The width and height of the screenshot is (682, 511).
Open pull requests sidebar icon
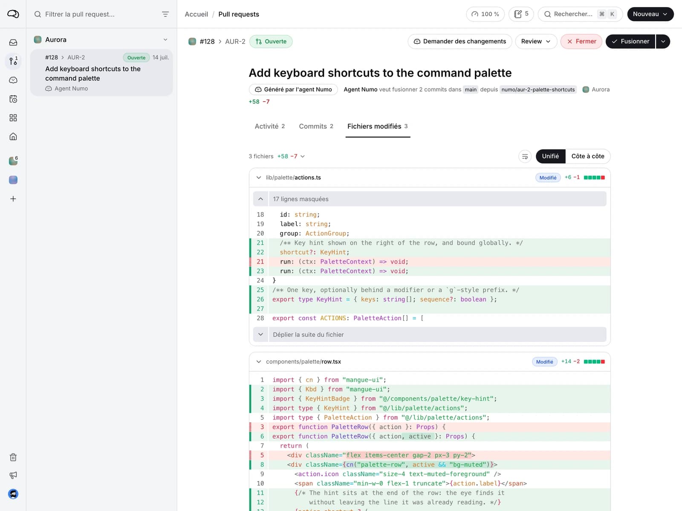click(13, 61)
